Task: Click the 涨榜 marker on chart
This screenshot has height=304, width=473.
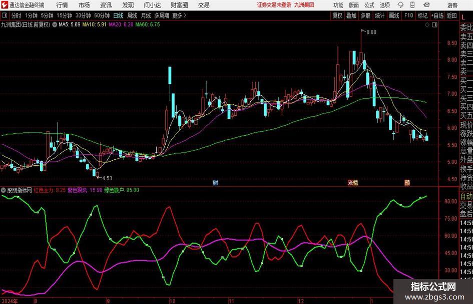Action: (x=353, y=182)
